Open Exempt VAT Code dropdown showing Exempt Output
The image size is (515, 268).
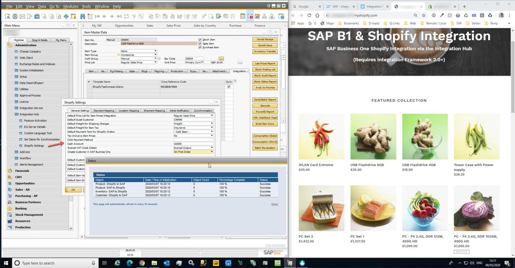click(x=193, y=148)
